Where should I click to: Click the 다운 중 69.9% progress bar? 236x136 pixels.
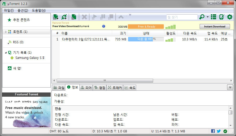(x=146, y=39)
